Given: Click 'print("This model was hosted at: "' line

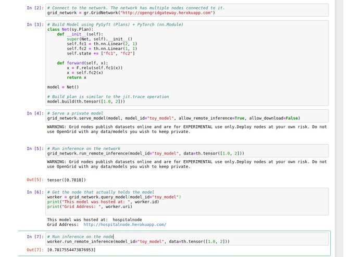Looking at the screenshot, I should click(x=103, y=202).
